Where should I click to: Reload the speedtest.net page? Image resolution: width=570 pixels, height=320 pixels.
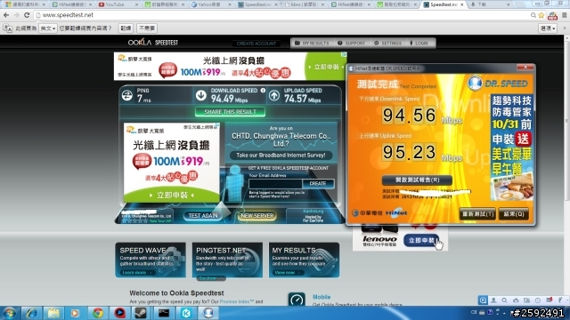(27, 15)
